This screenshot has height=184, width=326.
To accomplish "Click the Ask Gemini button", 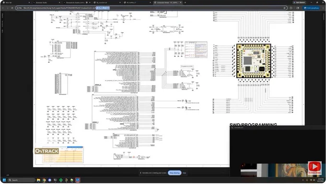I will tap(299, 2).
